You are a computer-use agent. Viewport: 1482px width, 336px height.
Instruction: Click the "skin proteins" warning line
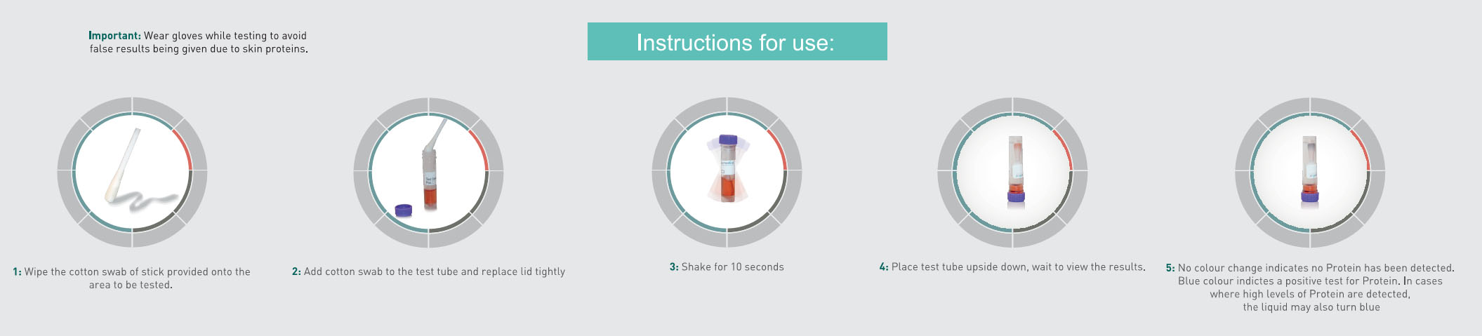tap(199, 49)
